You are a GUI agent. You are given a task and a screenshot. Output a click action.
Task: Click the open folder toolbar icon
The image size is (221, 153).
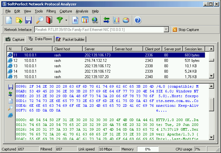click(19, 20)
